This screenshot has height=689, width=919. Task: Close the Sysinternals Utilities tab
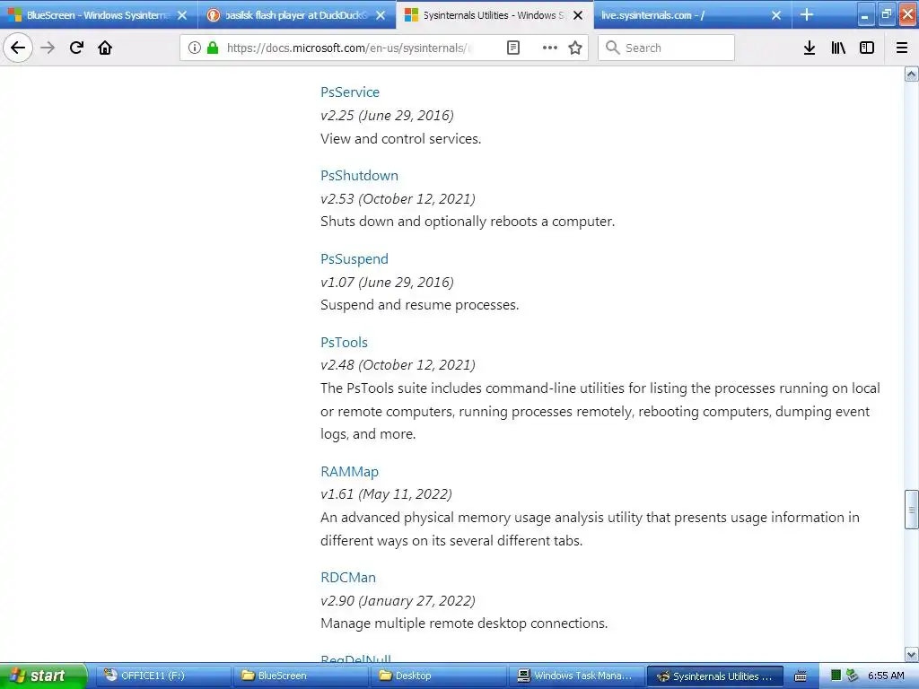click(578, 15)
